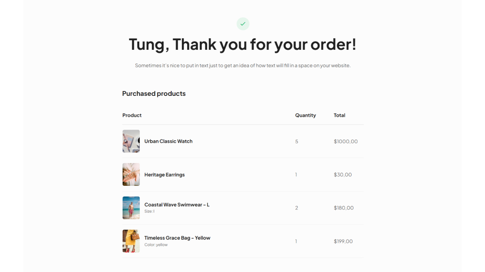Click the Total column header
485x272 pixels.
click(x=339, y=115)
